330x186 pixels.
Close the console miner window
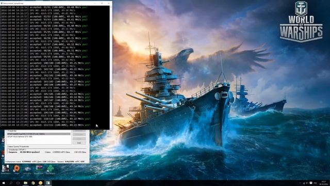click(x=109, y=4)
